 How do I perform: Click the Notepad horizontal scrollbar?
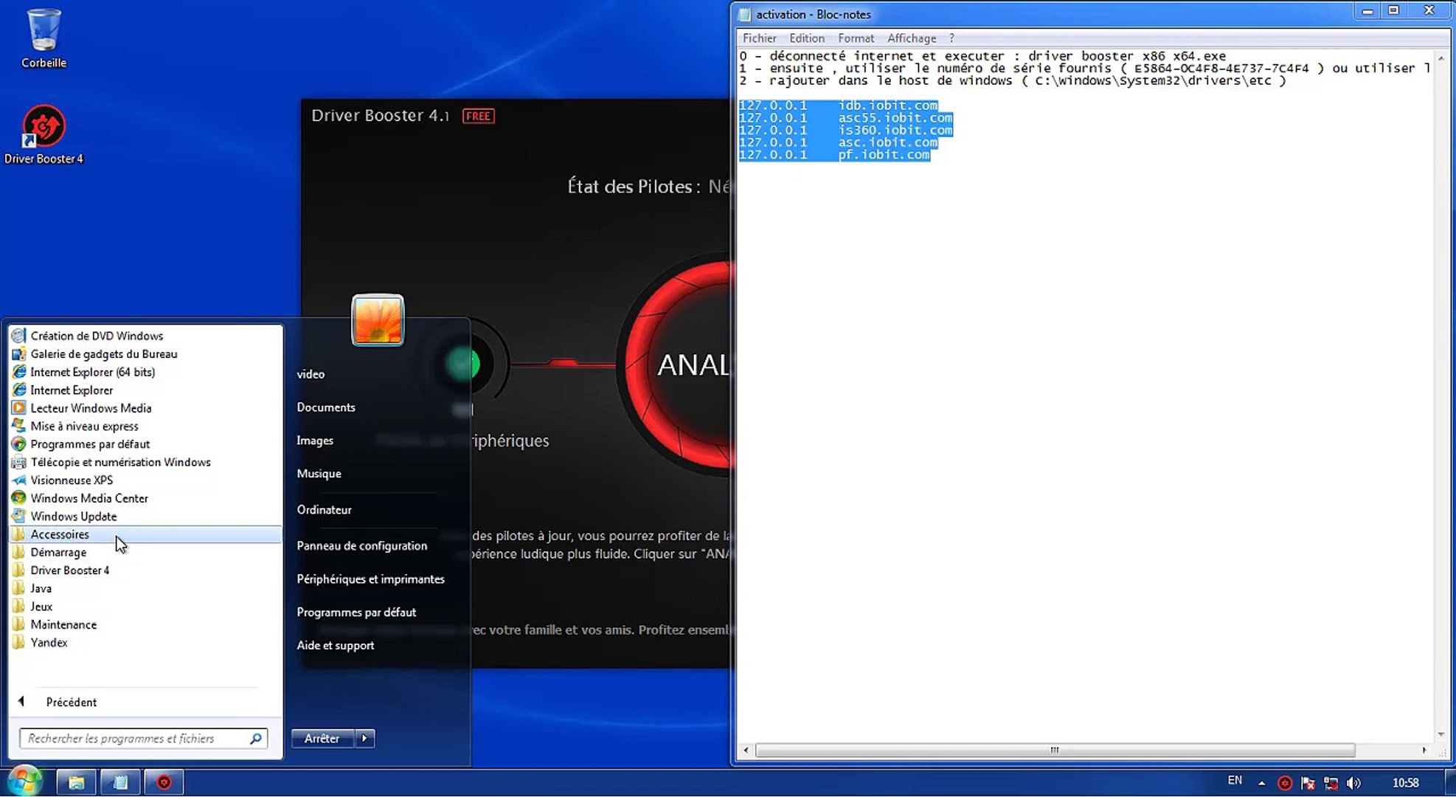(x=1055, y=750)
